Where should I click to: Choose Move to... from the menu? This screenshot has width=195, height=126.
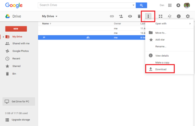pyautogui.click(x=169, y=33)
